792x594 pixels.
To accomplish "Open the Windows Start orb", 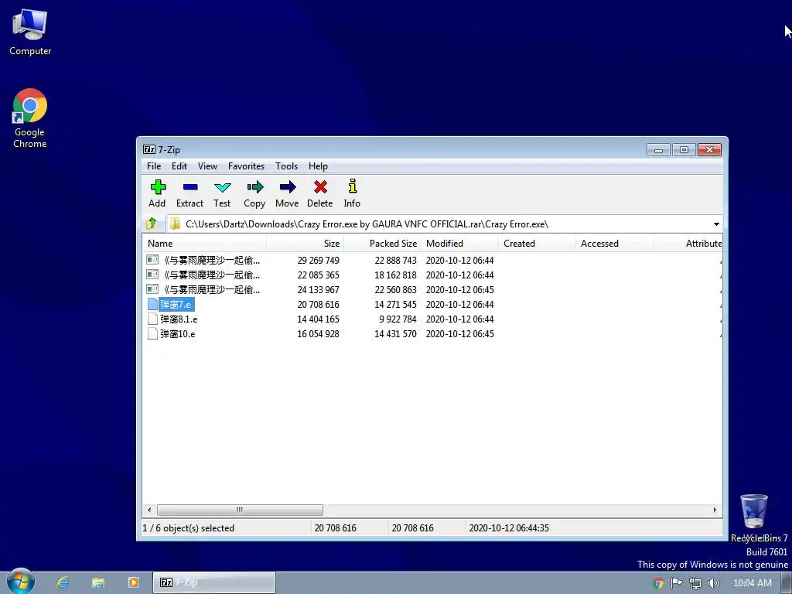I will 20,582.
